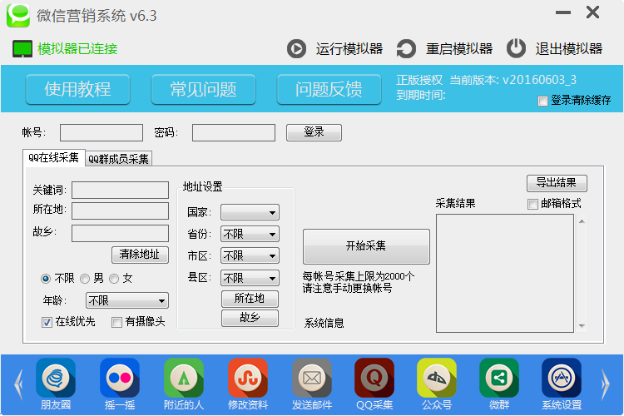Image resolution: width=624 pixels, height=416 pixels.
Task: Click the 修改资料 edit profile icon
Action: pos(248,379)
